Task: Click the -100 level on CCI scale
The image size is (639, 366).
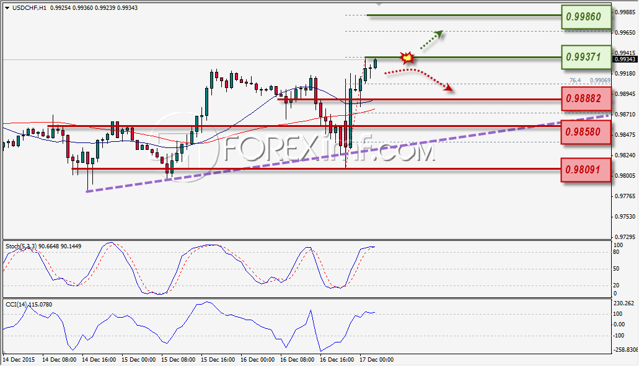Action: (619, 336)
